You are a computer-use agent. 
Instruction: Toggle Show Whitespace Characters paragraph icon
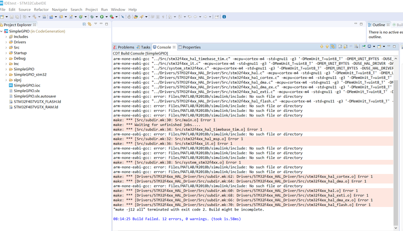pyautogui.click(x=163, y=17)
